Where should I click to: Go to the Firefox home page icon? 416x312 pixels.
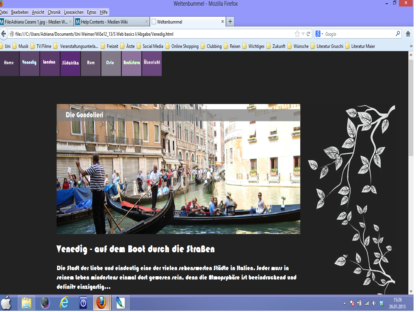(408, 34)
